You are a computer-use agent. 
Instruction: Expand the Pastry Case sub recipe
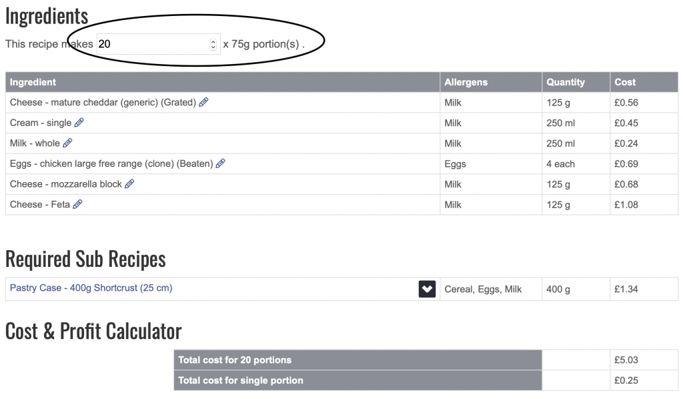pos(427,289)
